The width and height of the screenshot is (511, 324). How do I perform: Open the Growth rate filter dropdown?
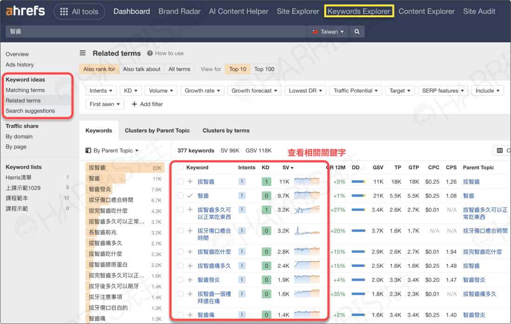pos(203,91)
